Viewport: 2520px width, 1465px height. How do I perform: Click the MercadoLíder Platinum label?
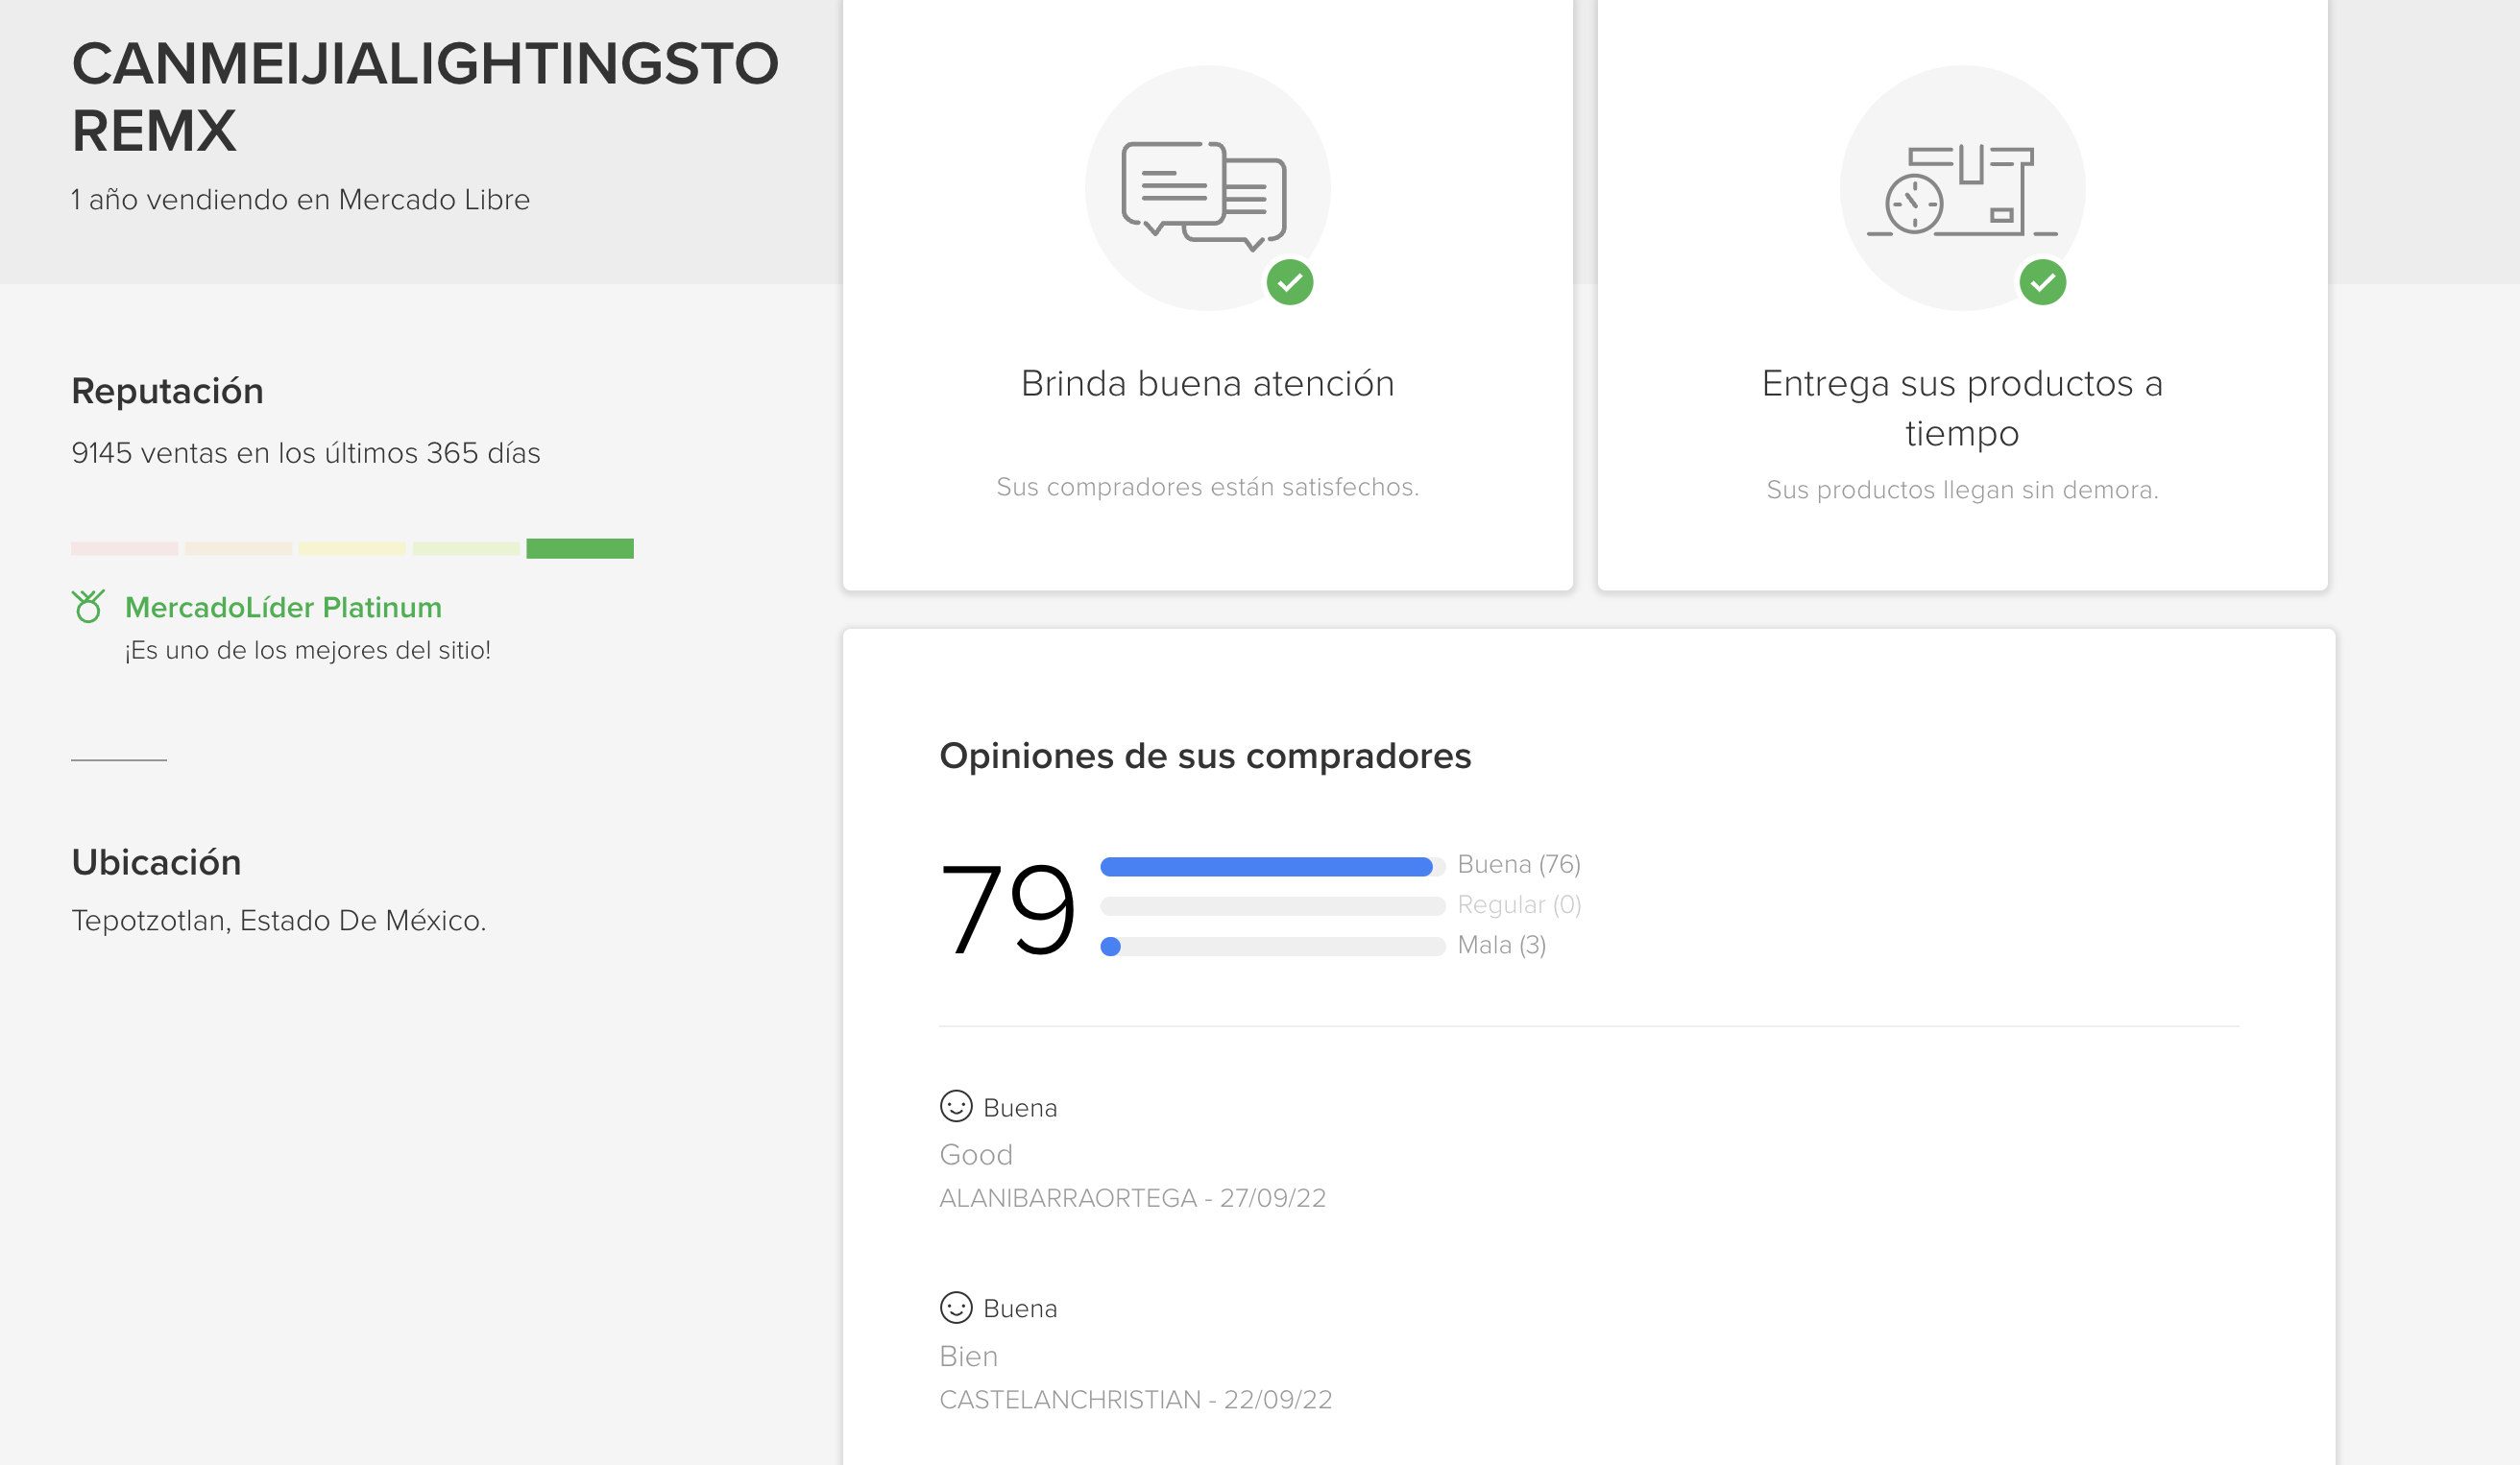[283, 608]
